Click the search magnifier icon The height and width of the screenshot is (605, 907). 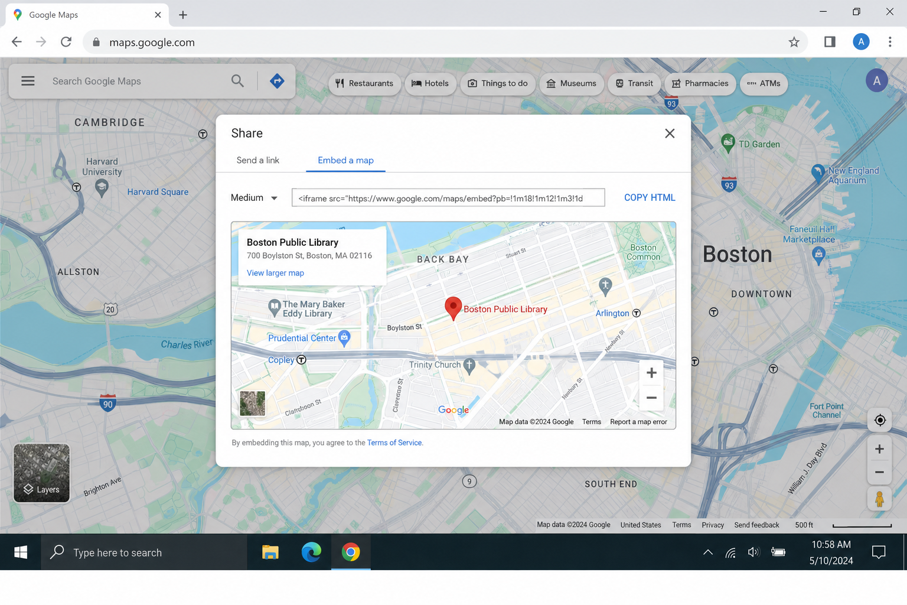(237, 81)
